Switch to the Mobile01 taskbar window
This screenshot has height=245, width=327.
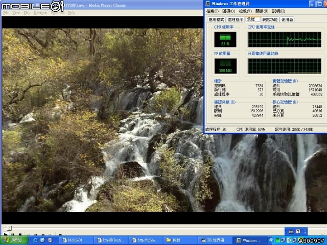coord(76,240)
